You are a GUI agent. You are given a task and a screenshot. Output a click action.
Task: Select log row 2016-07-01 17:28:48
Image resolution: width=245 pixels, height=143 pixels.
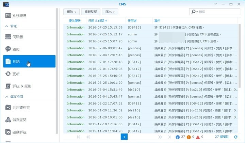point(151,62)
